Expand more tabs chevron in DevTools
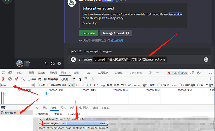Image resolution: width=215 pixels, height=131 pixels. pyautogui.click(x=150, y=73)
